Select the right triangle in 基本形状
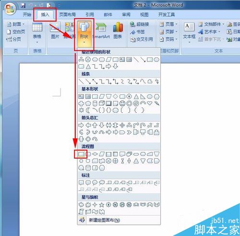 (x=143, y=96)
